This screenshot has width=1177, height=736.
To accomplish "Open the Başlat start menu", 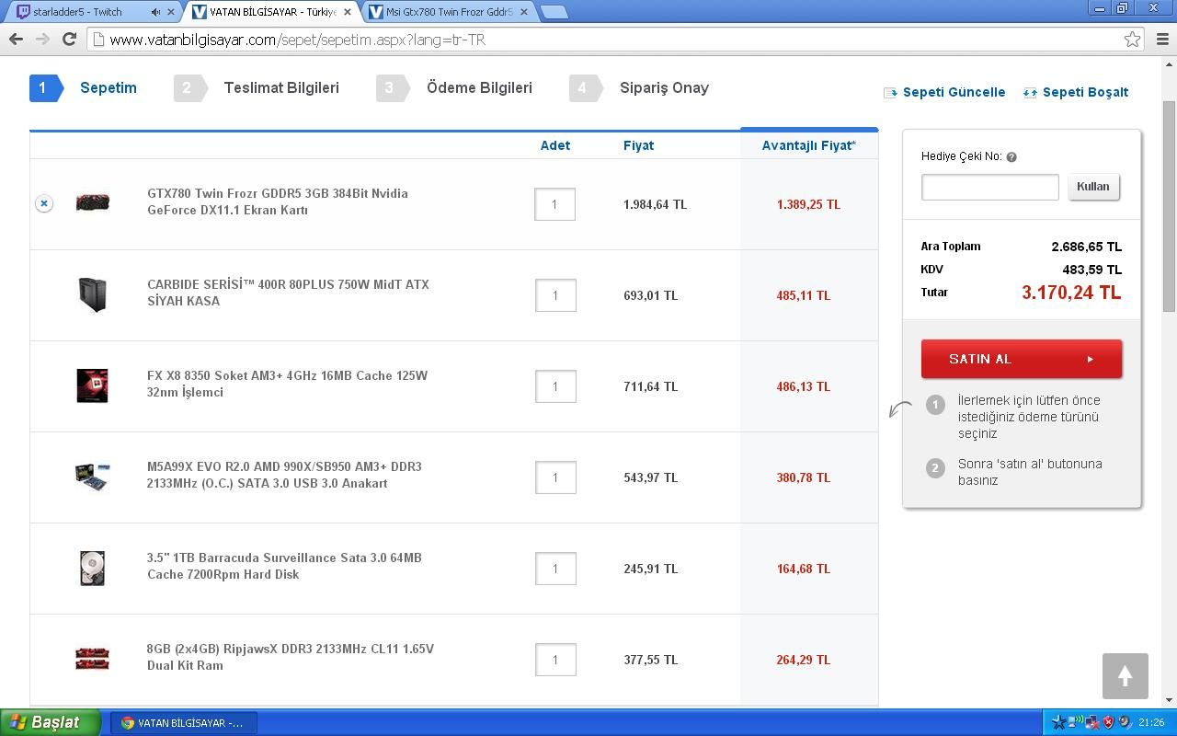I will point(51,722).
